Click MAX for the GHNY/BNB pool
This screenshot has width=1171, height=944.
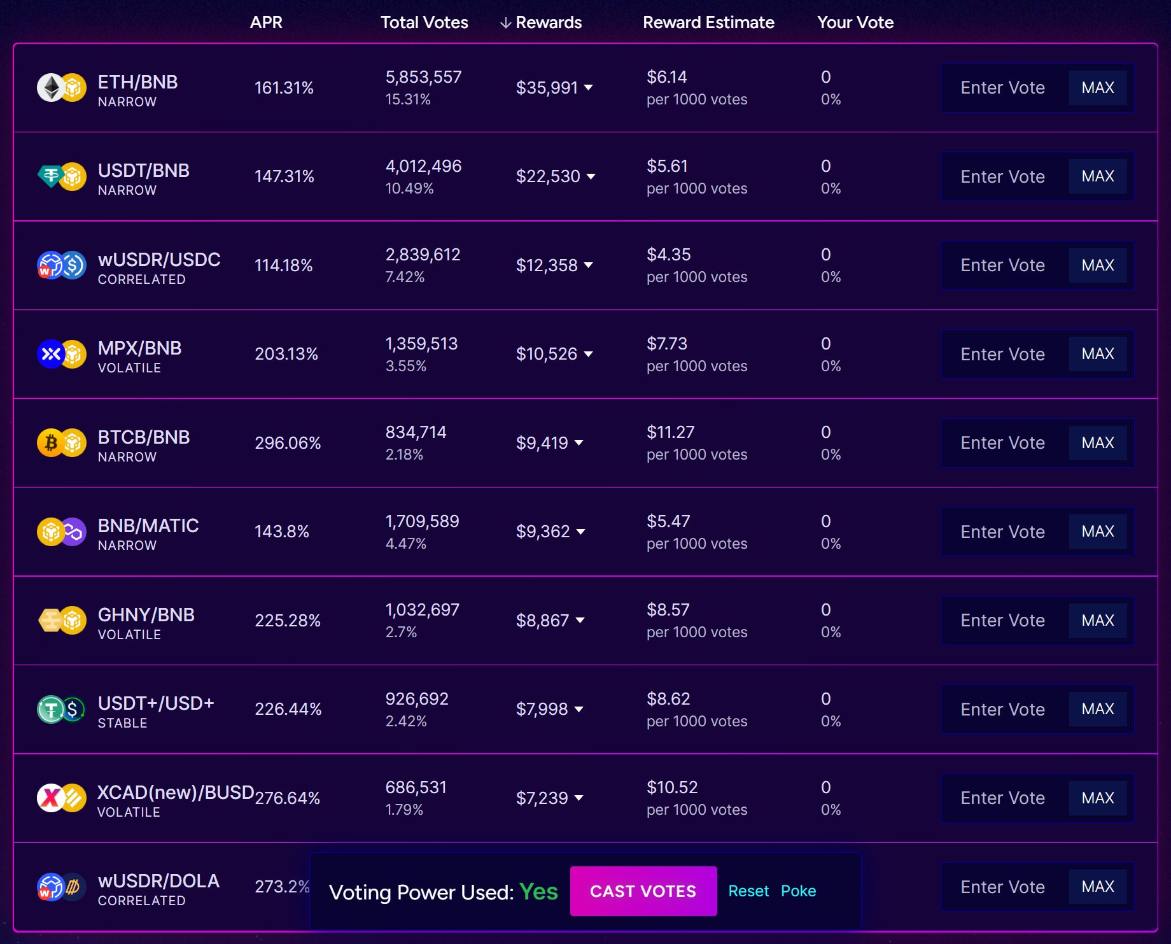[x=1098, y=621]
